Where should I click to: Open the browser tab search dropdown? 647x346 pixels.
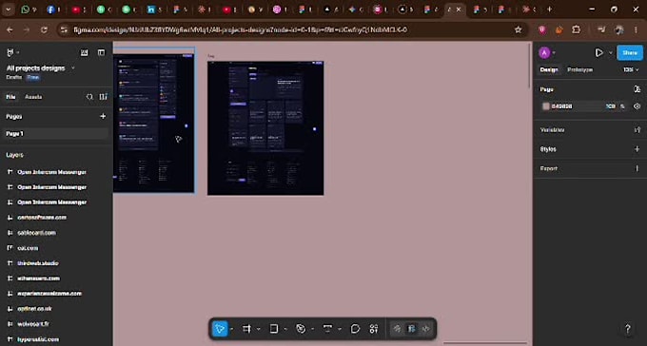(8, 10)
